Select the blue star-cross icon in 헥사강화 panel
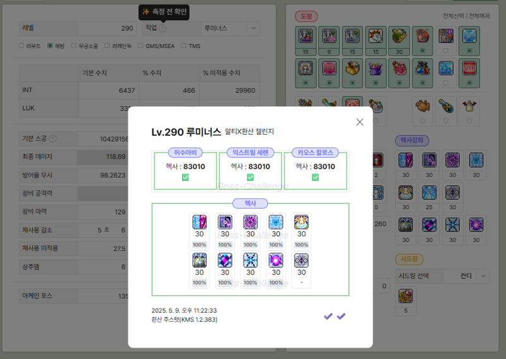 pyautogui.click(x=452, y=225)
